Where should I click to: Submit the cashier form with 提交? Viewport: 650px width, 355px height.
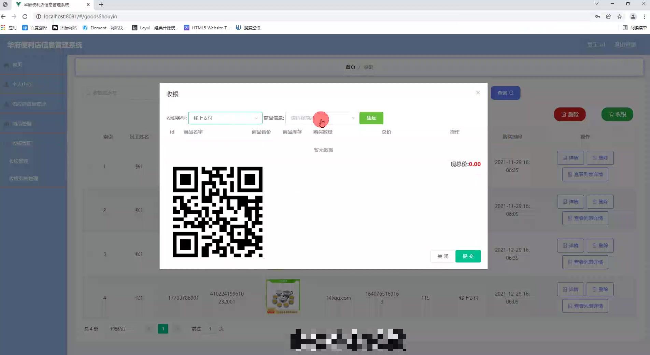click(468, 256)
